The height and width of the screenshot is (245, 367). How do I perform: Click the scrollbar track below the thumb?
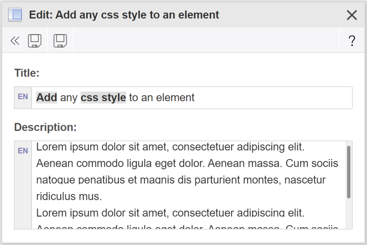click(x=349, y=215)
